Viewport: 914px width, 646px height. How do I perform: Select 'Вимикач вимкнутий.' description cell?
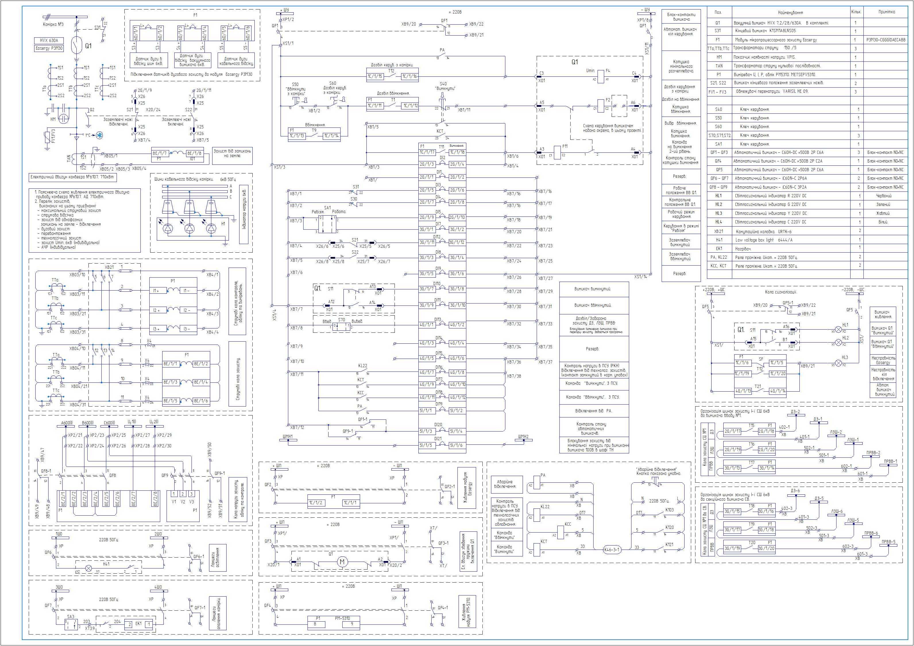click(x=594, y=289)
